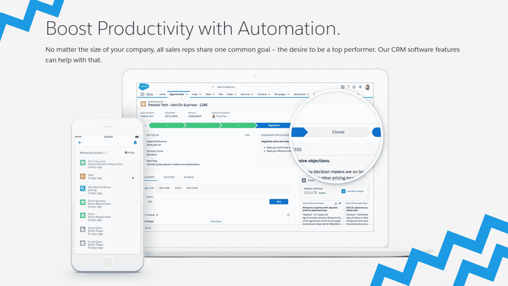
Task: Open the Presidio Tech account link
Action: click(147, 116)
